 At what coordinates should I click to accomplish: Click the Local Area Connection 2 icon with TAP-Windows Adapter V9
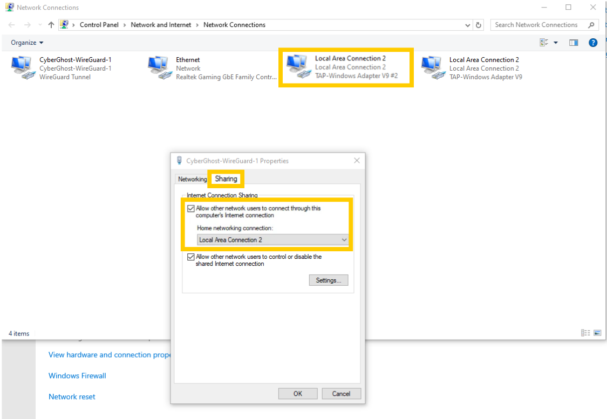[433, 68]
